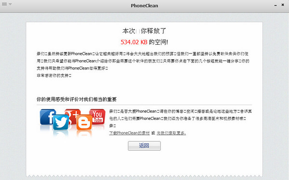Image resolution: width=289 pixels, height=180 pixels.
Task: Click the 你的使用感受和评价对我们相当的重要 heading
Action: pos(77,100)
